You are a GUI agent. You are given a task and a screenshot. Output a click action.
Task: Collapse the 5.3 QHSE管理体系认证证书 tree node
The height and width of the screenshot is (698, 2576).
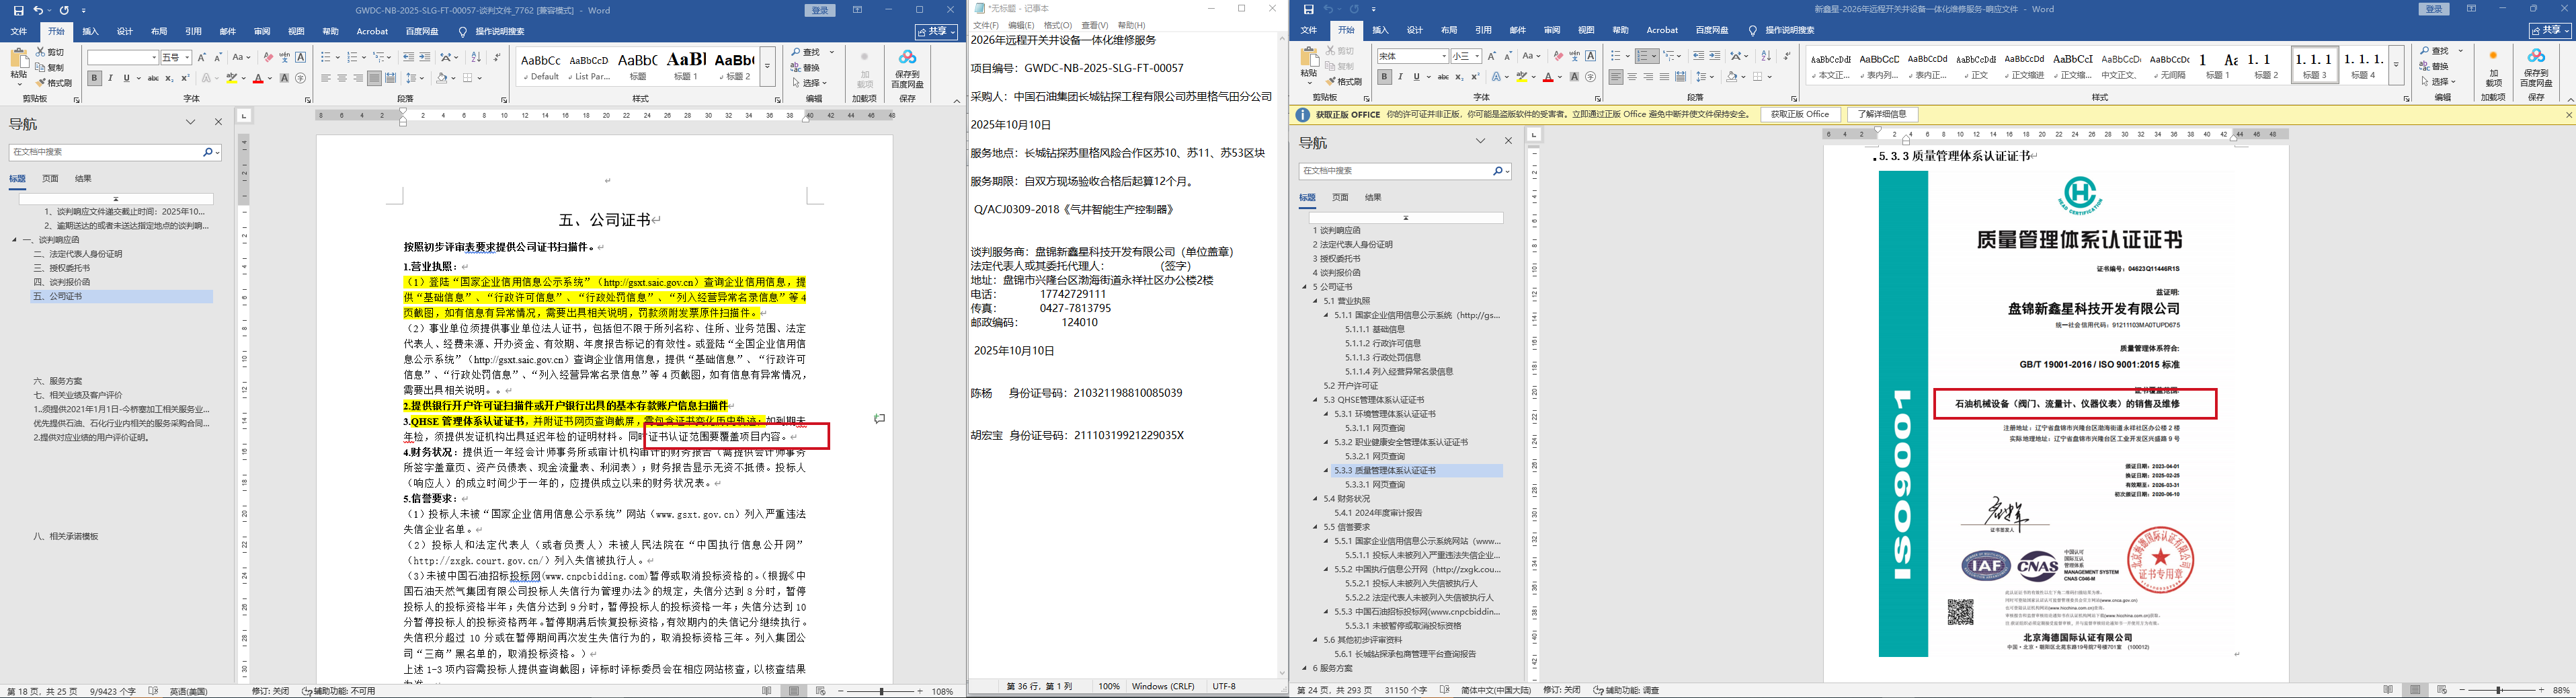click(1317, 400)
